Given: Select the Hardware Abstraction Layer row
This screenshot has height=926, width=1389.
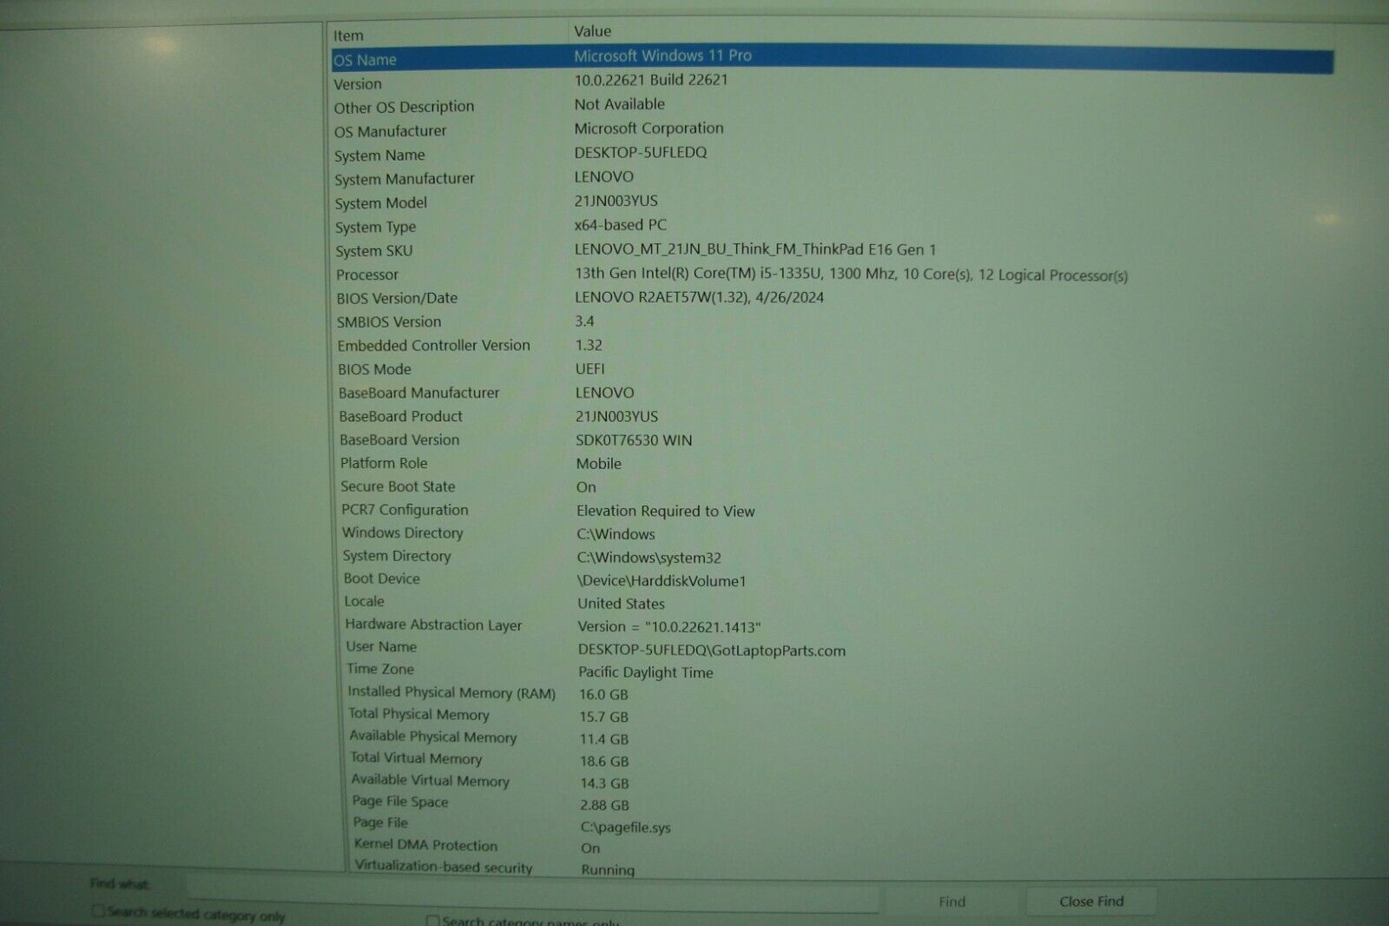Looking at the screenshot, I should click(832, 625).
